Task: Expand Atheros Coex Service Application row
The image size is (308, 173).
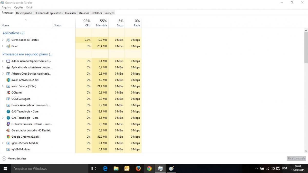Action: coord(3,74)
